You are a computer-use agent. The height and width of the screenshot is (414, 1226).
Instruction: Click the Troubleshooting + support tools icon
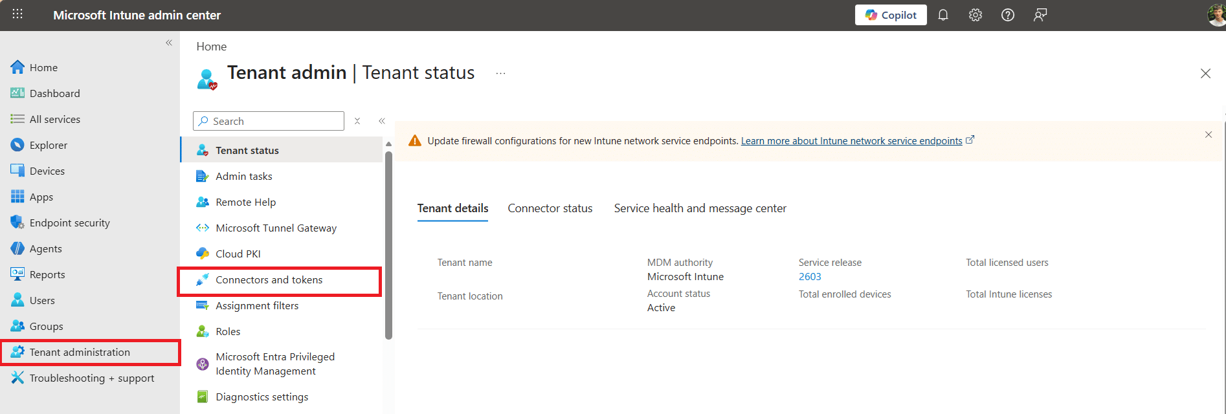click(x=17, y=378)
